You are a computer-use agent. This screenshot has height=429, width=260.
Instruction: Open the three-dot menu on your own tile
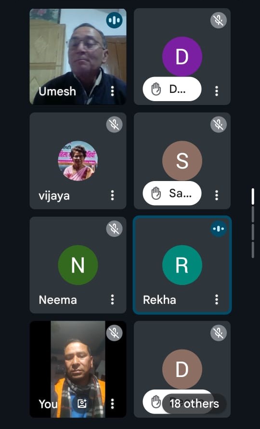coord(112,403)
